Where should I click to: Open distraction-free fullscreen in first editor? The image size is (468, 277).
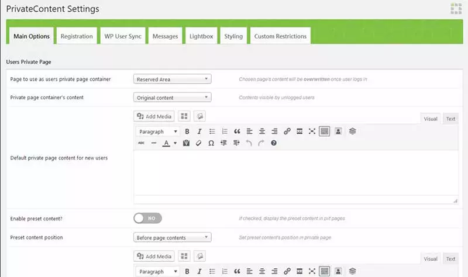click(312, 131)
